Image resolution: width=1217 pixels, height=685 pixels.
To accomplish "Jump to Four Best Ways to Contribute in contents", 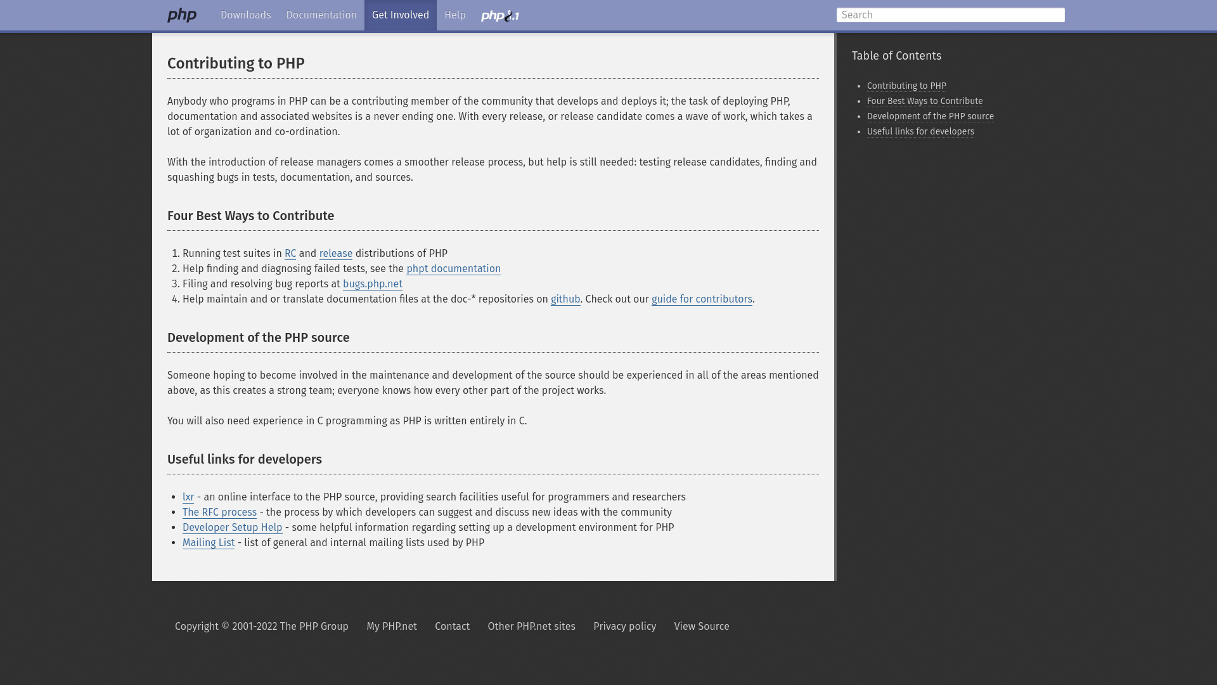I will 925,101.
